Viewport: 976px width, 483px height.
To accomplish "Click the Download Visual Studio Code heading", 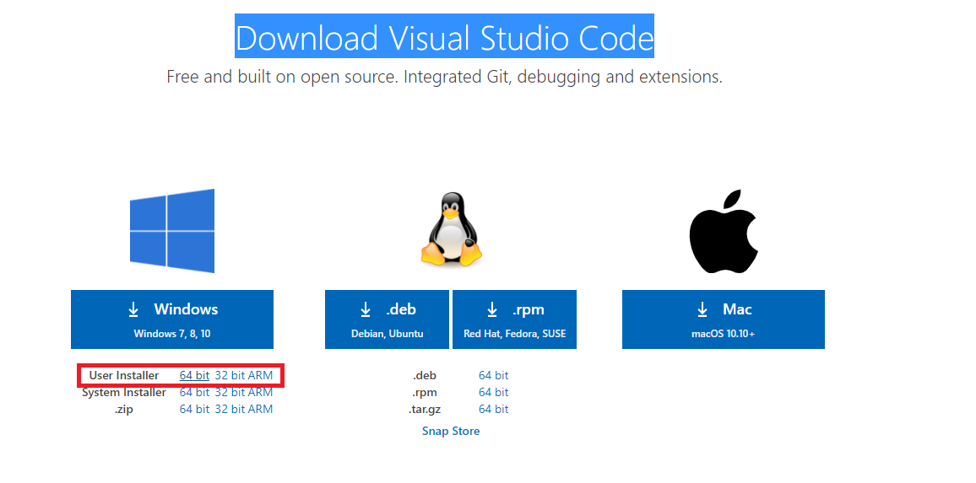I will click(x=444, y=39).
